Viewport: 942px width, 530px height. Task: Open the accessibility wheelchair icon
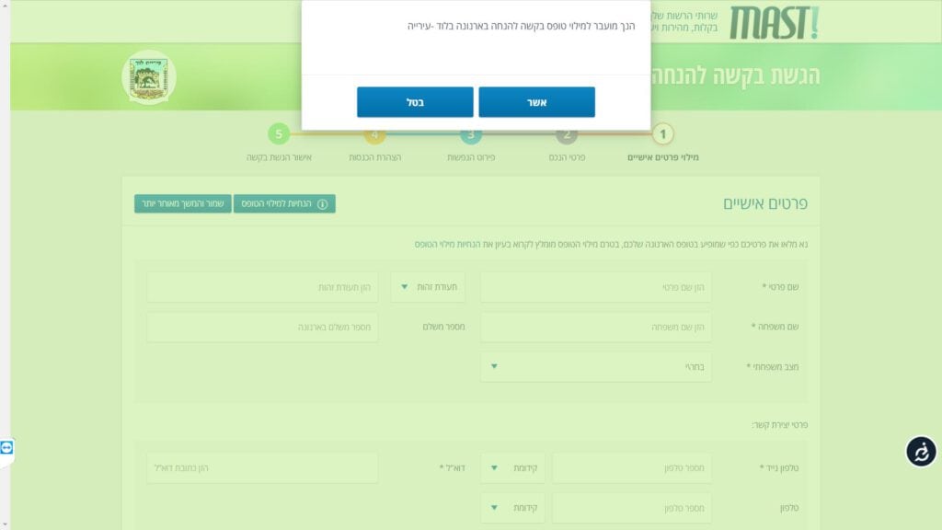(921, 451)
